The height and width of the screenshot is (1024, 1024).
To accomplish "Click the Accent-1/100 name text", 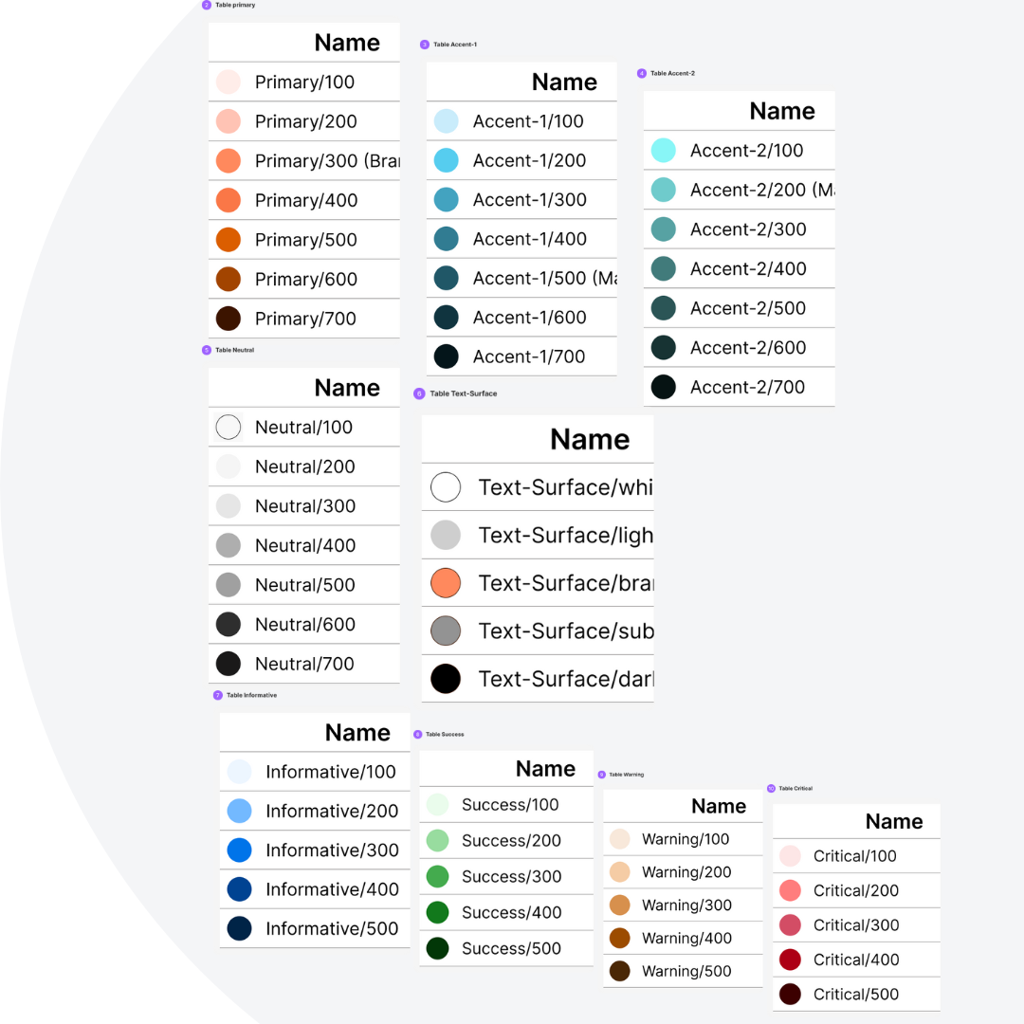I will click(x=528, y=121).
